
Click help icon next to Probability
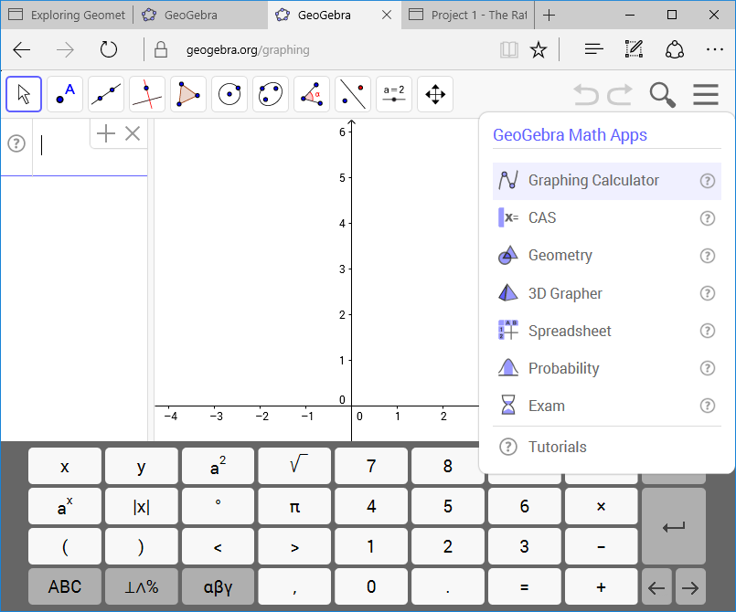708,368
